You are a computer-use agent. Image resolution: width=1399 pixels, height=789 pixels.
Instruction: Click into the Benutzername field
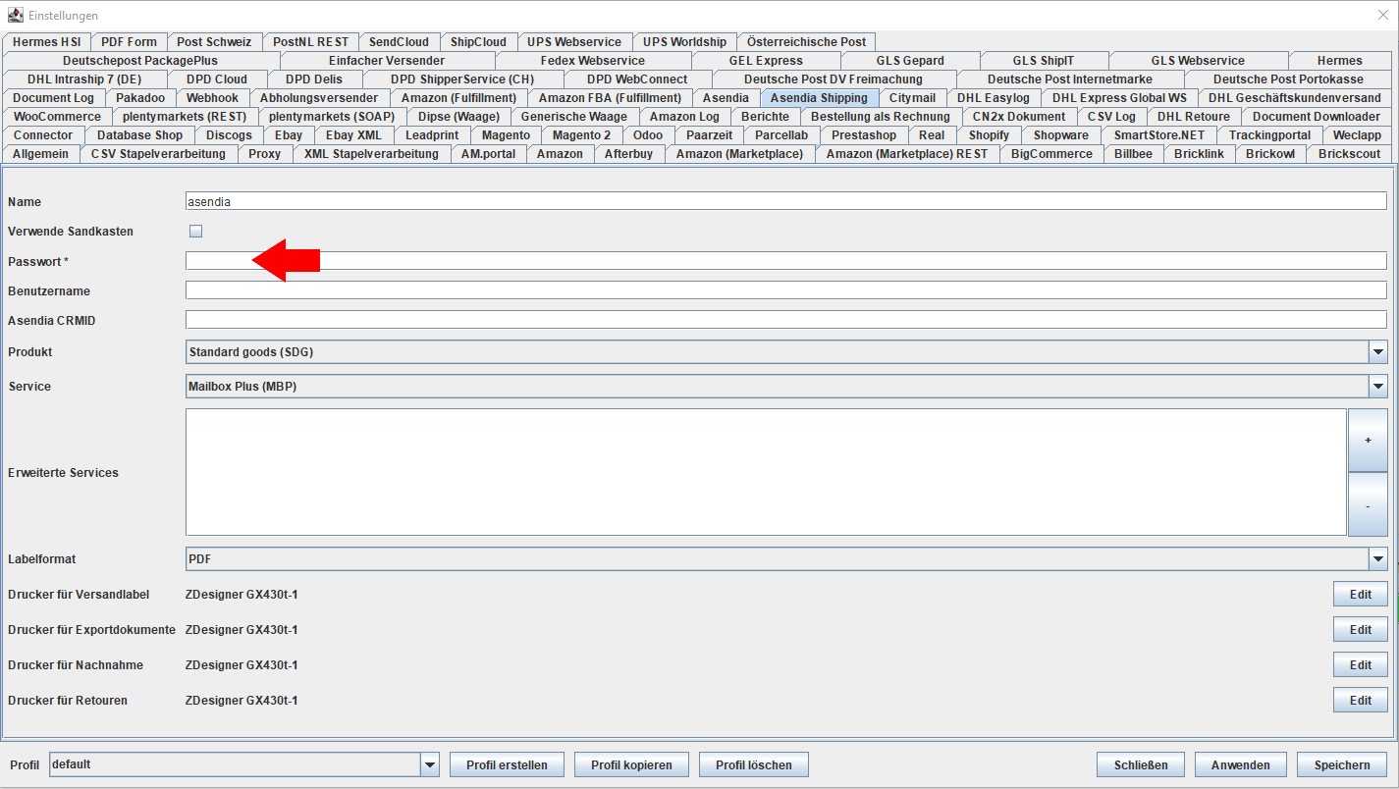point(786,290)
